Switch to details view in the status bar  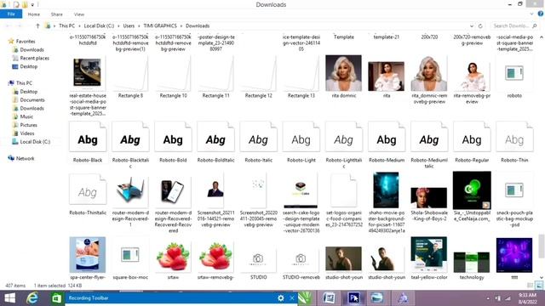coord(530,286)
